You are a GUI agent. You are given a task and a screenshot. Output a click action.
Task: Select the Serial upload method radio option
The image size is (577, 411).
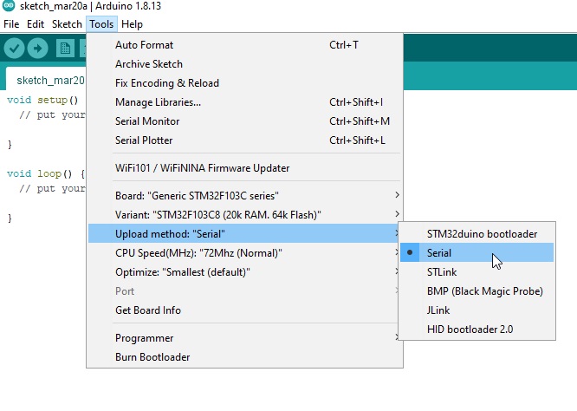(477, 252)
